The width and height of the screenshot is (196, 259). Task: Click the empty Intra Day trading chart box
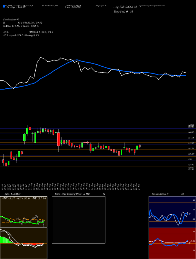tap(78, 220)
